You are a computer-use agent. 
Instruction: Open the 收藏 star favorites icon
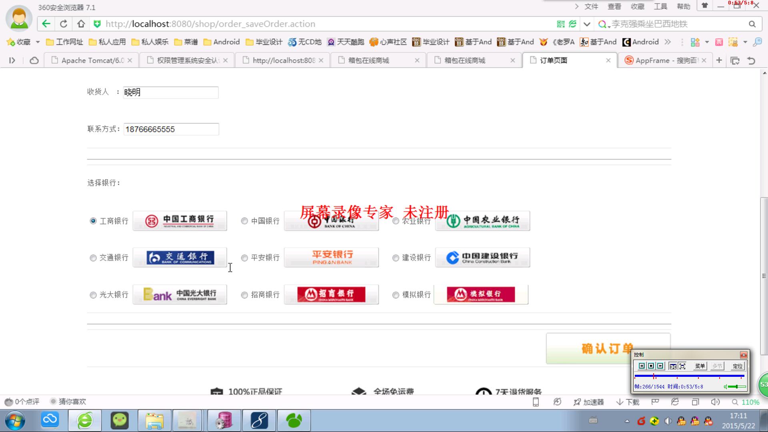18,42
